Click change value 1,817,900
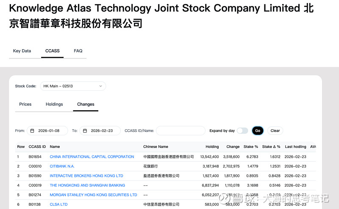339x209 pixels. click(231, 176)
